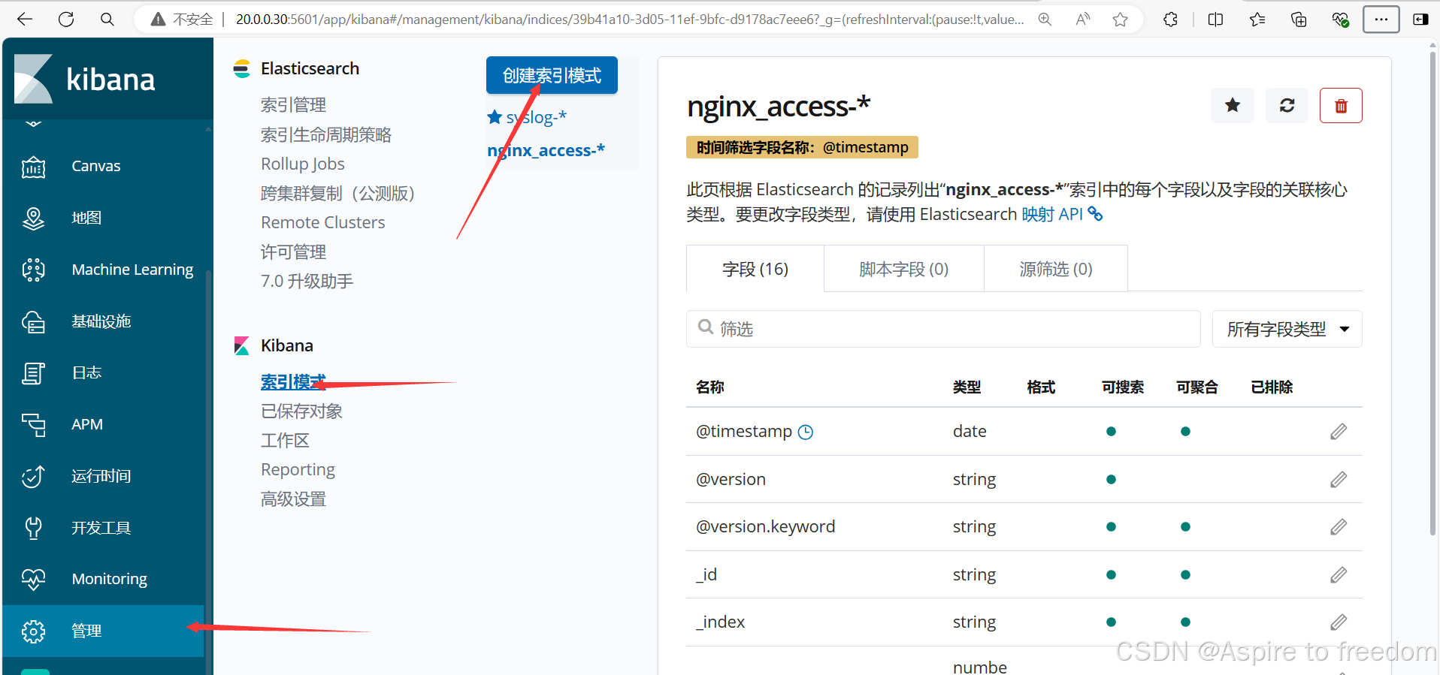Edit the @version.keyword field pencil icon
Screen dimensions: 1440x675
click(1339, 527)
